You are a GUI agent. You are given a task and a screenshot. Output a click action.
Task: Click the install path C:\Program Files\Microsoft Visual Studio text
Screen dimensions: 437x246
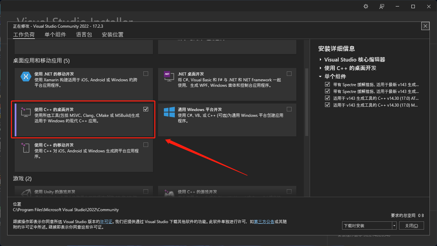pyautogui.click(x=66, y=210)
